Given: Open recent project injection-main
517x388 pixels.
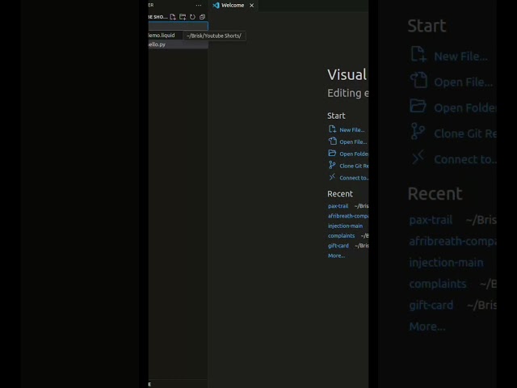Looking at the screenshot, I should pos(345,226).
